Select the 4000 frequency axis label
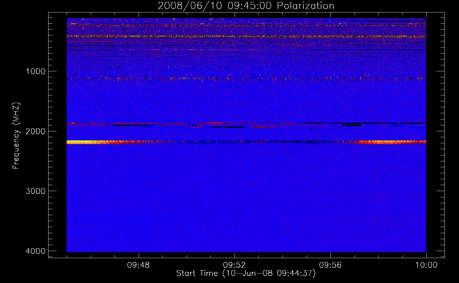 (35, 251)
